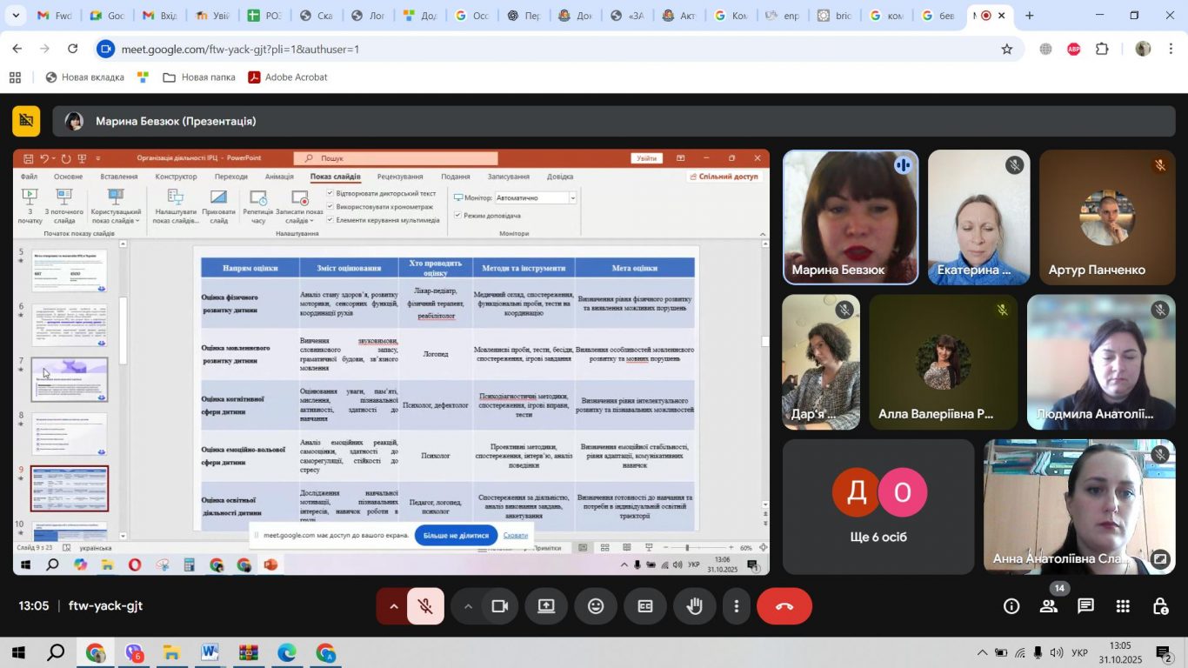Viewport: 1188px width, 668px height.
Task: Open host controls lock icon
Action: coord(1160,606)
